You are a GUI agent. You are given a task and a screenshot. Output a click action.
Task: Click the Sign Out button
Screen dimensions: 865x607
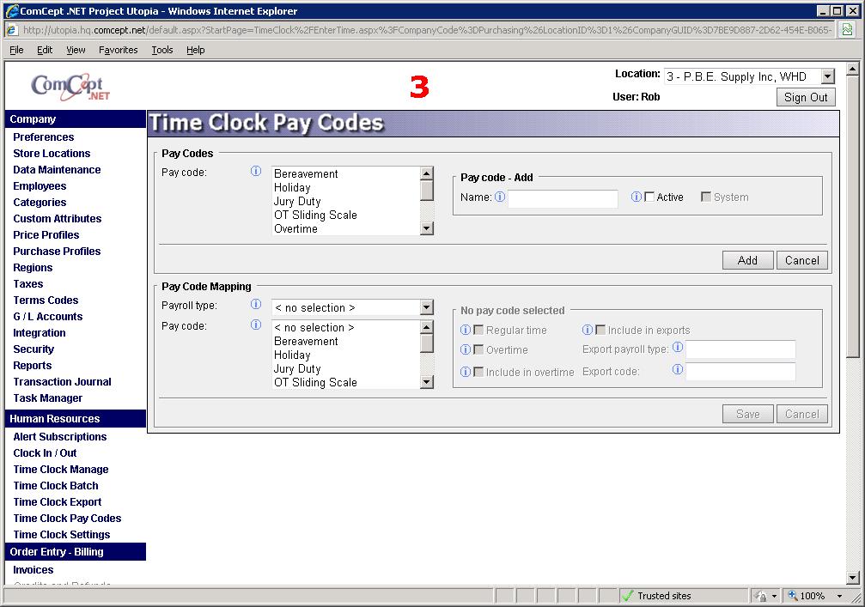(x=806, y=97)
